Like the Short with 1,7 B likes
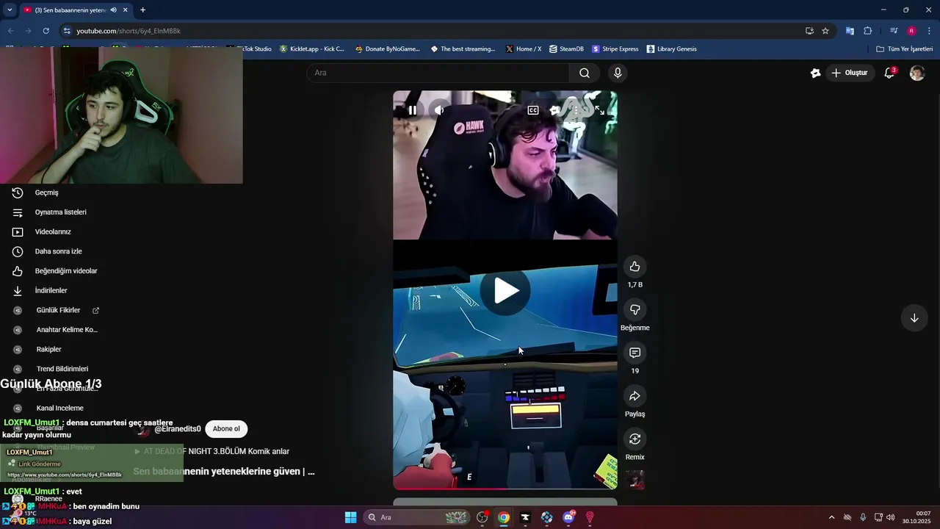940x529 pixels. click(635, 267)
